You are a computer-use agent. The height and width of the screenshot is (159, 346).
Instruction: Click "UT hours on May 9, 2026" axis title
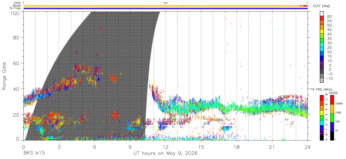pos(165,153)
